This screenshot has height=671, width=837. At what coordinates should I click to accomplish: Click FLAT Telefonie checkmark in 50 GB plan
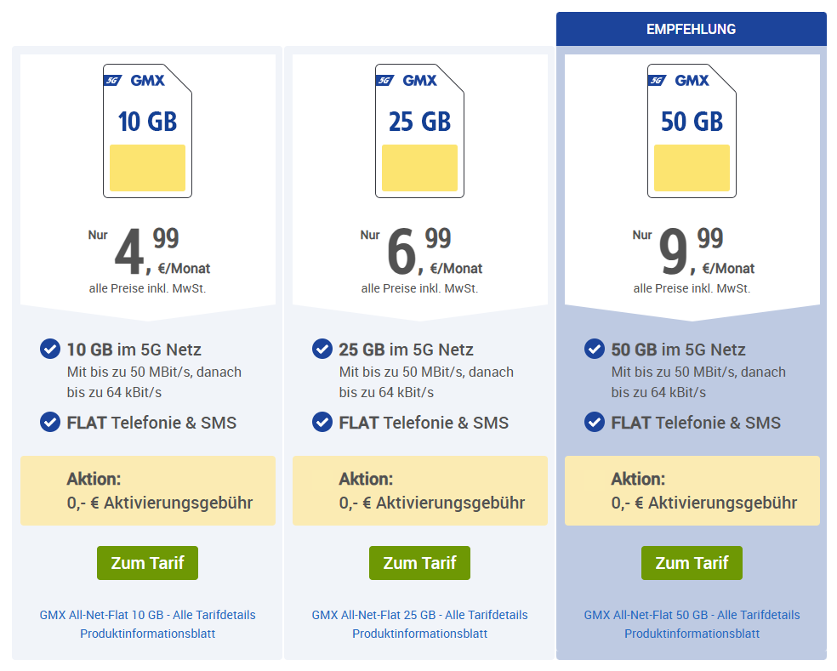tap(595, 422)
